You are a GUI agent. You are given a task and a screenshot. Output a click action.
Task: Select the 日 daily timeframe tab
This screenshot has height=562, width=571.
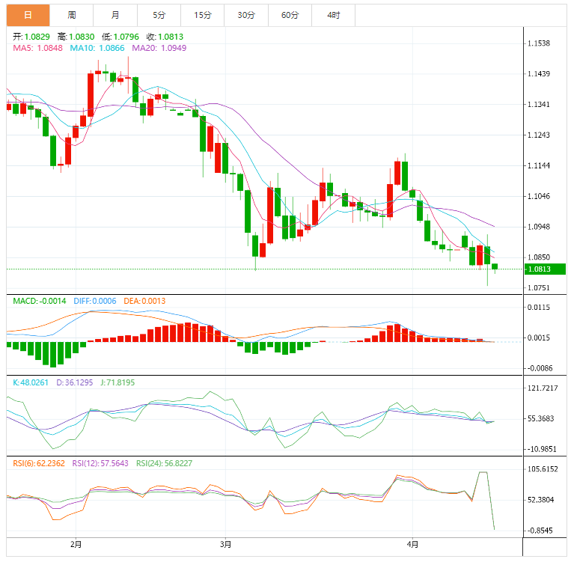28,15
